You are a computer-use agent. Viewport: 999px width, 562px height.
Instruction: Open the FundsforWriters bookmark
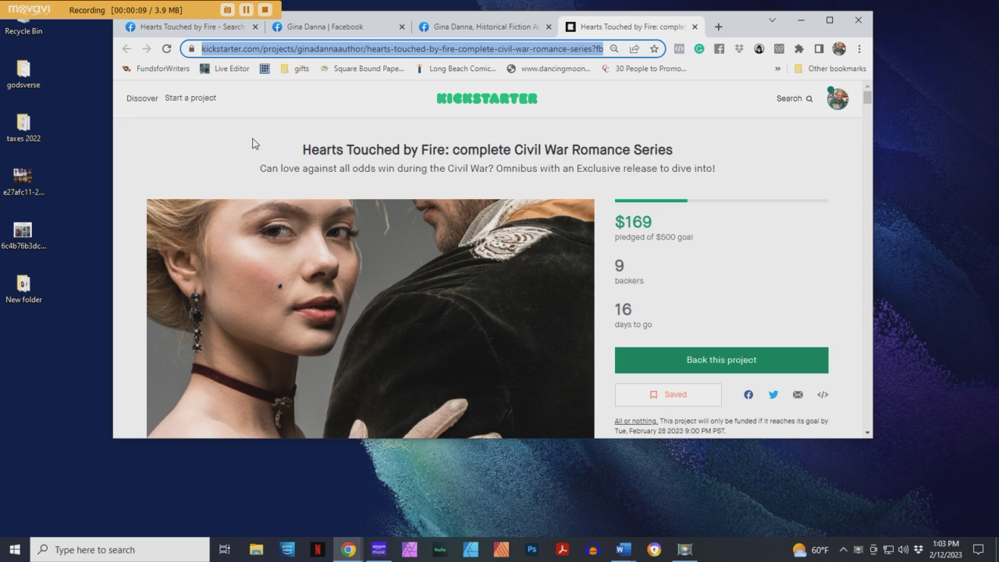click(x=156, y=69)
